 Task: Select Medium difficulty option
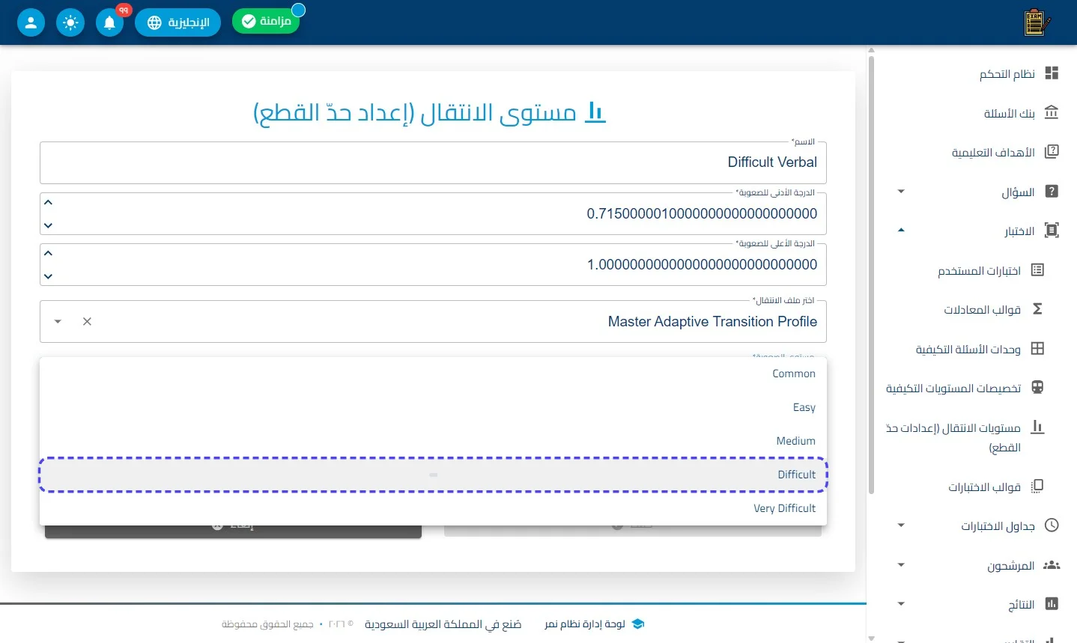click(x=433, y=441)
